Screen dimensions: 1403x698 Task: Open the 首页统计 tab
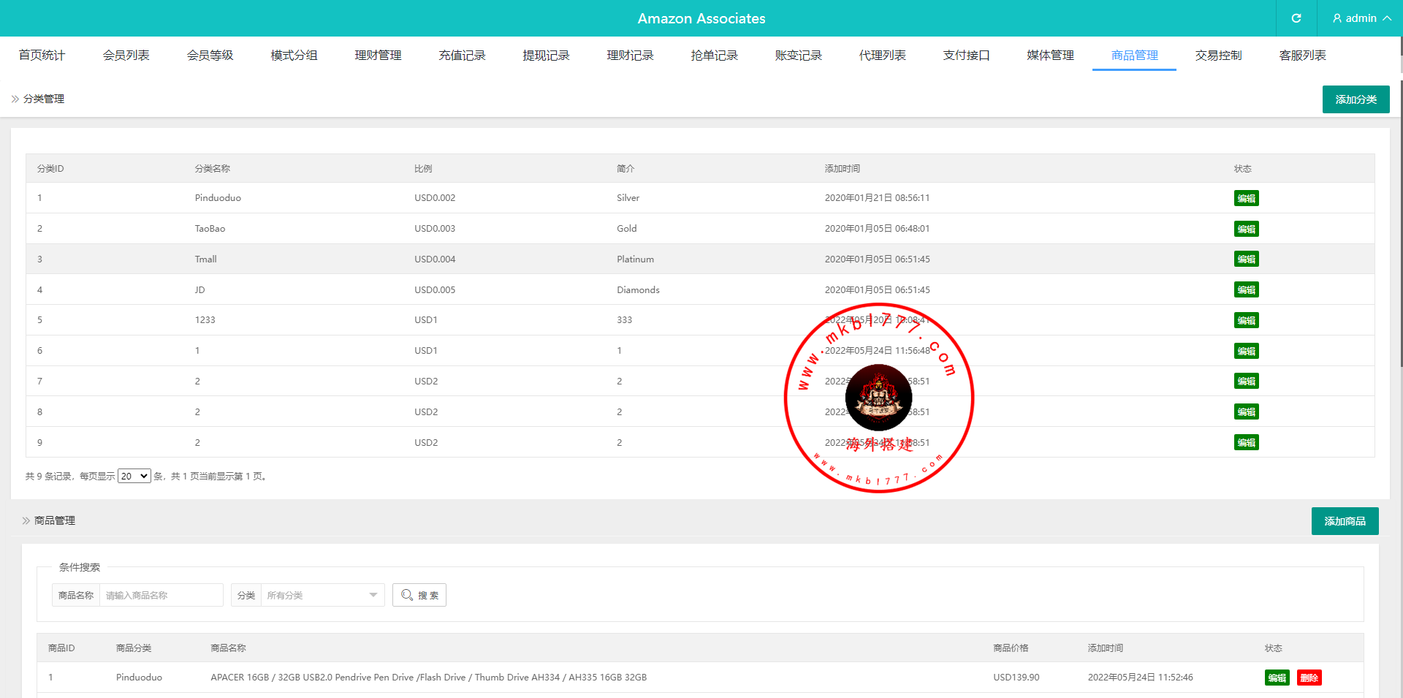tap(42, 55)
